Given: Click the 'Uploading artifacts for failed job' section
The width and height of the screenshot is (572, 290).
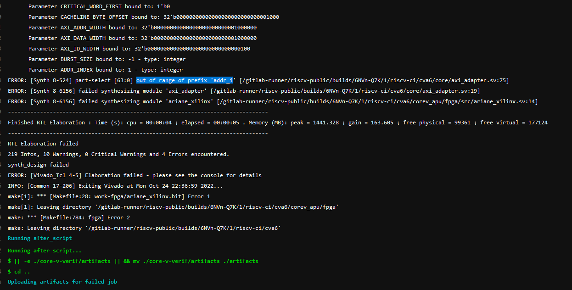Looking at the screenshot, I should pyautogui.click(x=61, y=282).
